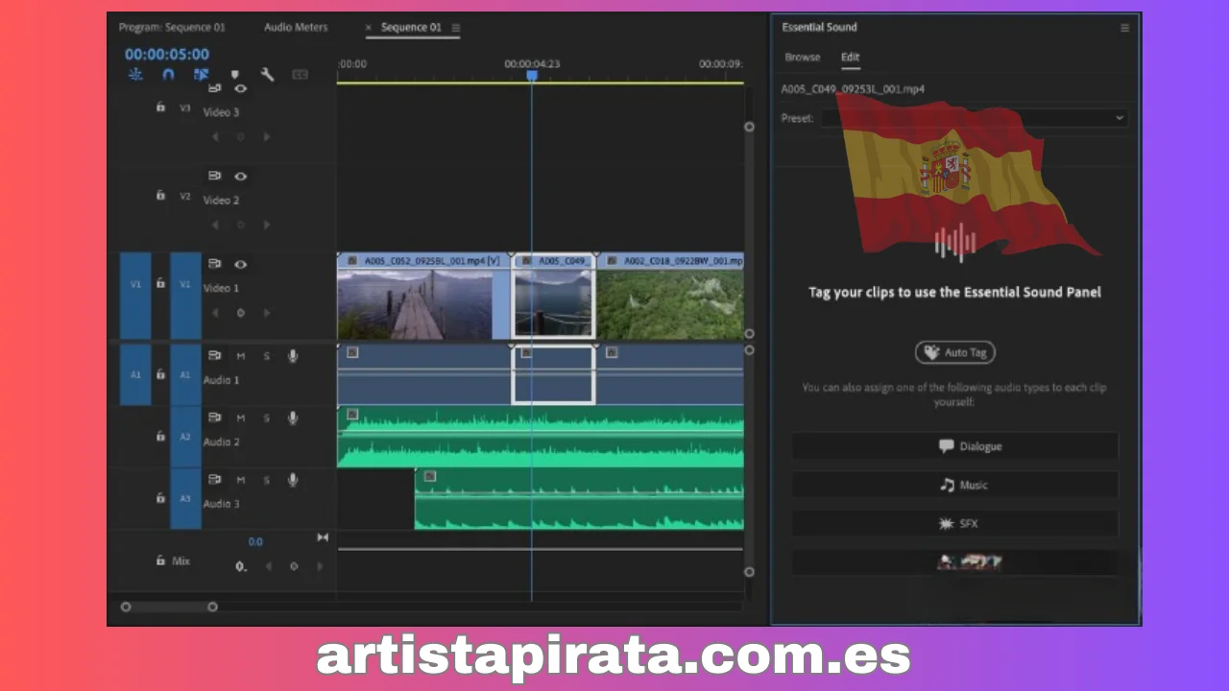Click the Add Marker shield icon
The width and height of the screenshot is (1229, 691).
tap(234, 75)
